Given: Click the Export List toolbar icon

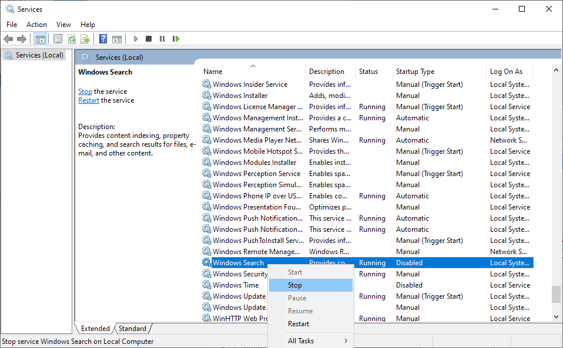Looking at the screenshot, I should [85, 39].
